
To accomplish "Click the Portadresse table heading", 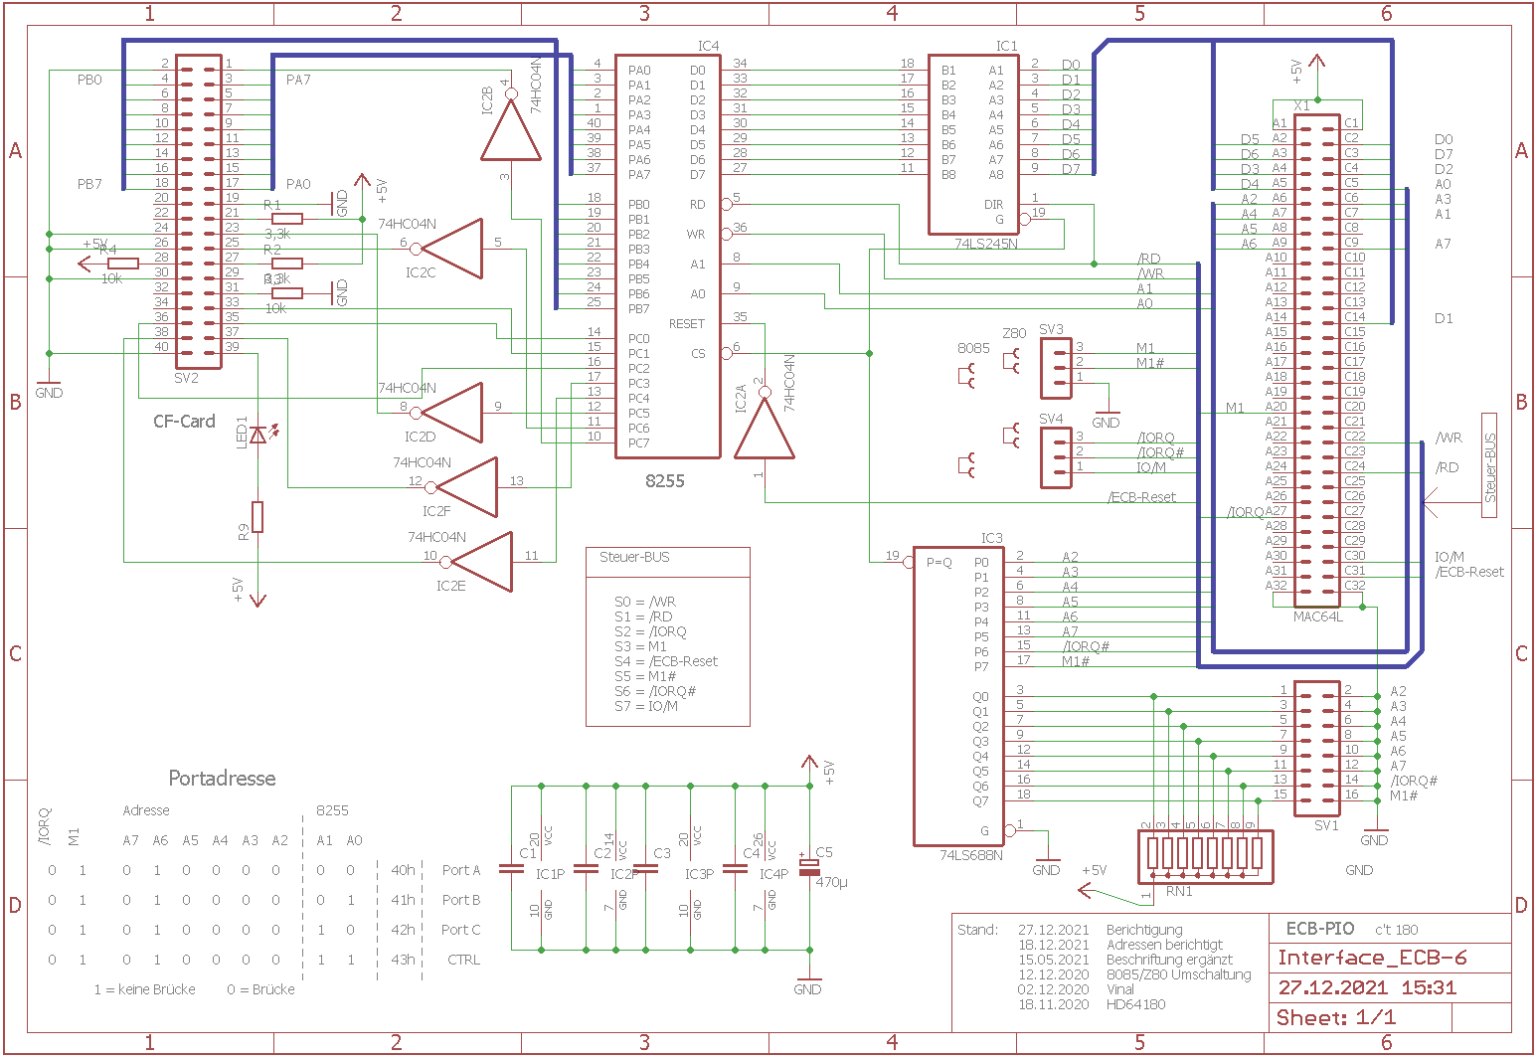I will pos(222,779).
